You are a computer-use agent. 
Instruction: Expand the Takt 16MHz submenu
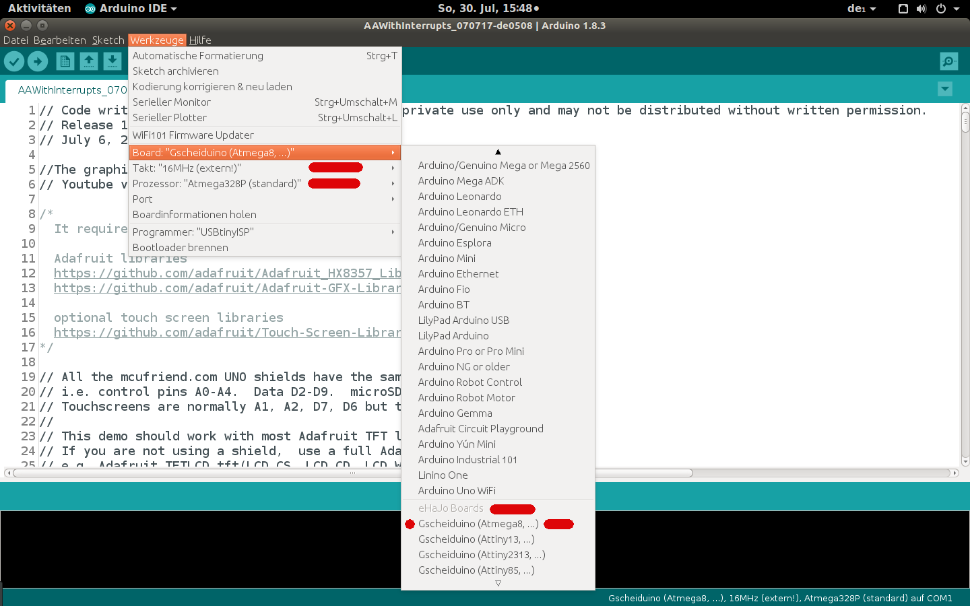click(265, 168)
